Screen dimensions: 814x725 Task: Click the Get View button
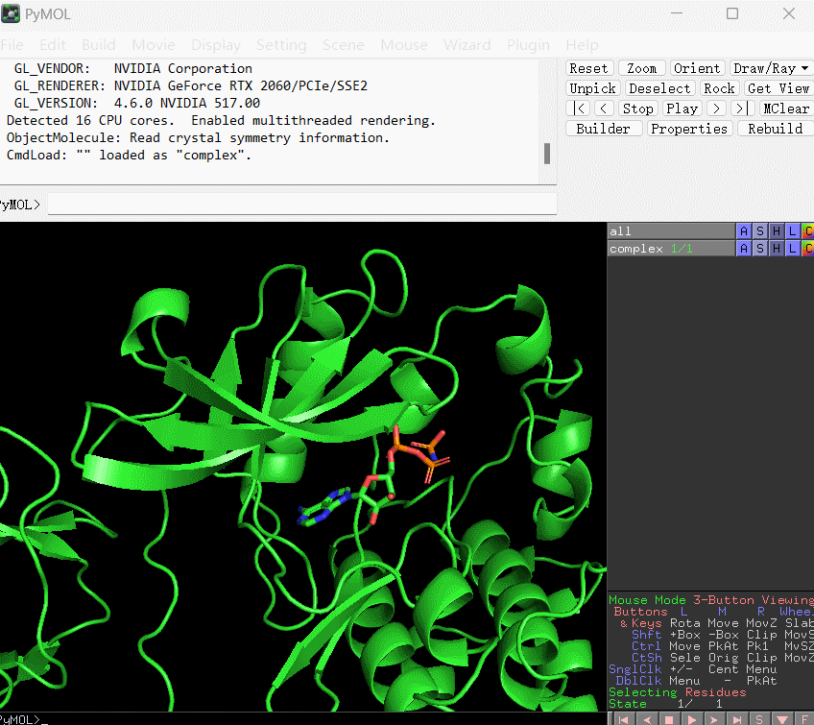click(778, 87)
